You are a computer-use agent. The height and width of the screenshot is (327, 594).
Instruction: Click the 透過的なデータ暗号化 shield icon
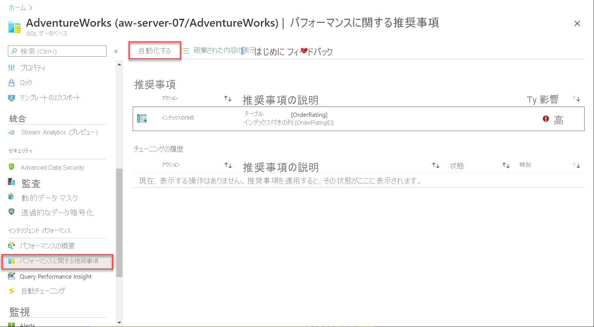pos(12,211)
